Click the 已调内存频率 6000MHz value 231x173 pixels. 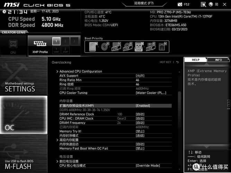click(x=142, y=127)
